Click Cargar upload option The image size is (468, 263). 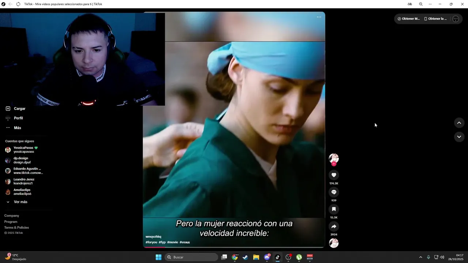pyautogui.click(x=16, y=108)
